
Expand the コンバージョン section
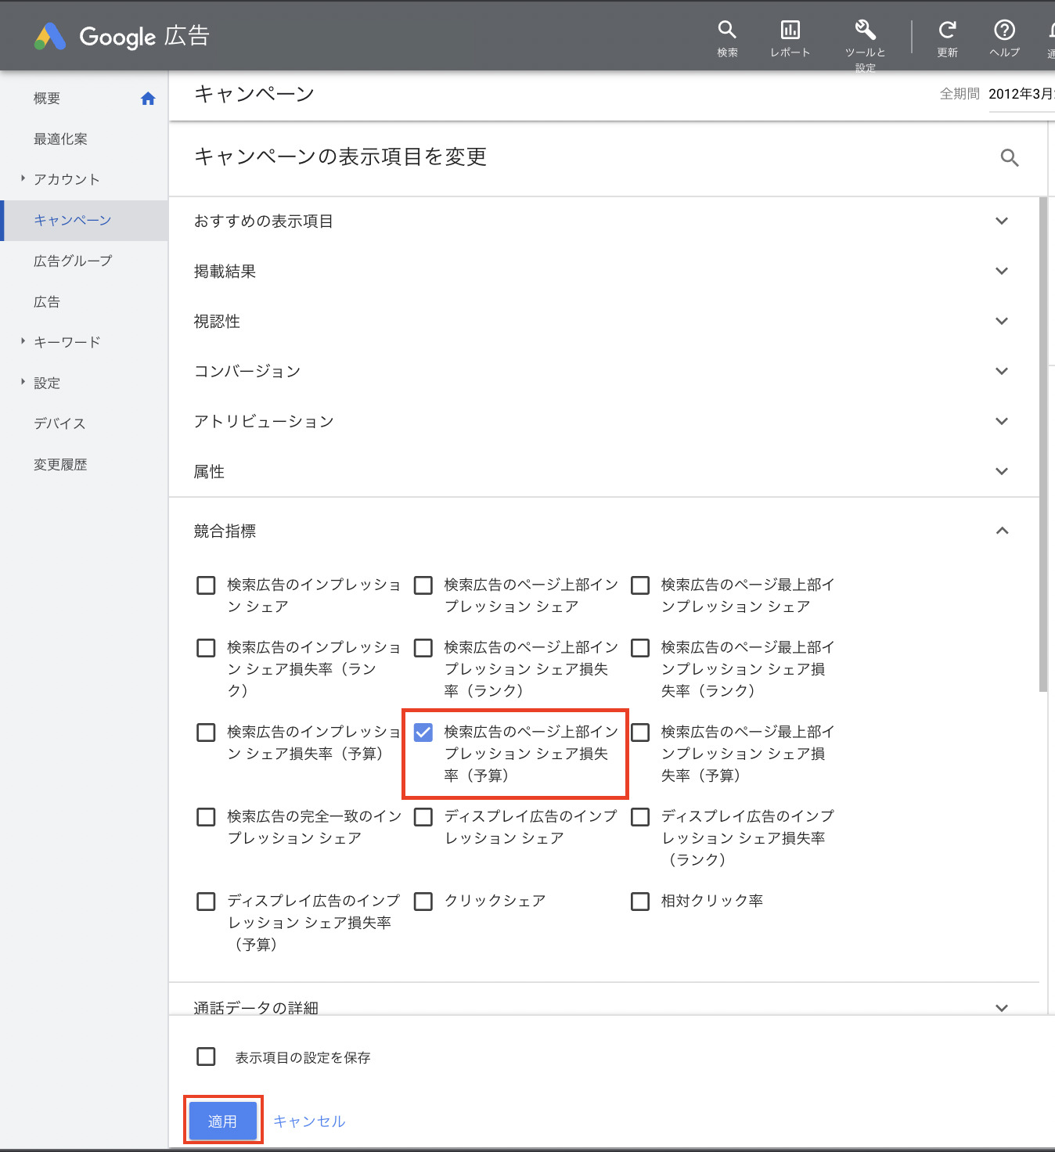coord(1001,372)
